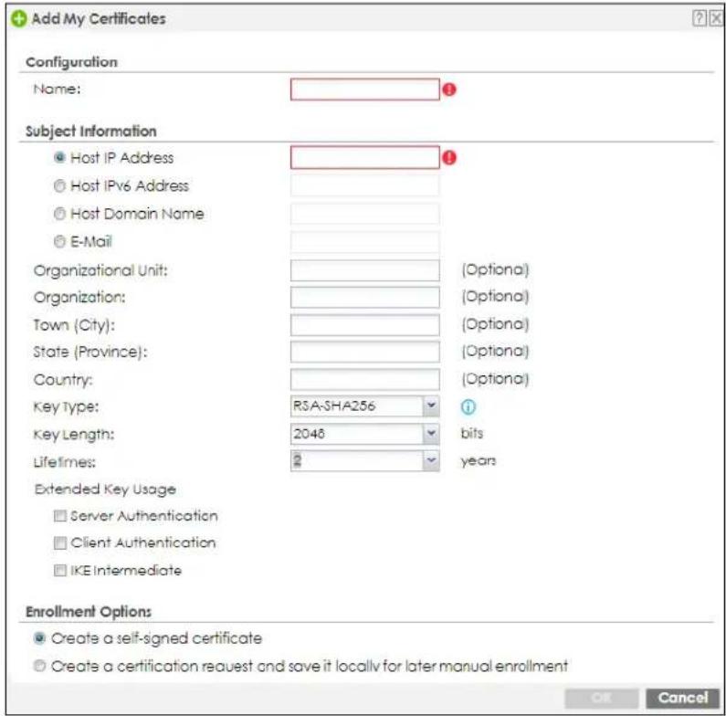Click the 2048 Key Length combo box

365,434
